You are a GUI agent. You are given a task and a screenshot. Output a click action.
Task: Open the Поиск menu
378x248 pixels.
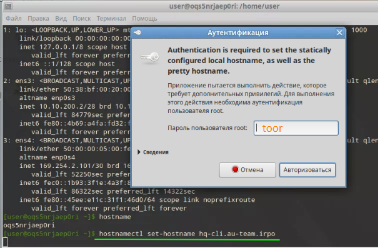tap(82, 18)
